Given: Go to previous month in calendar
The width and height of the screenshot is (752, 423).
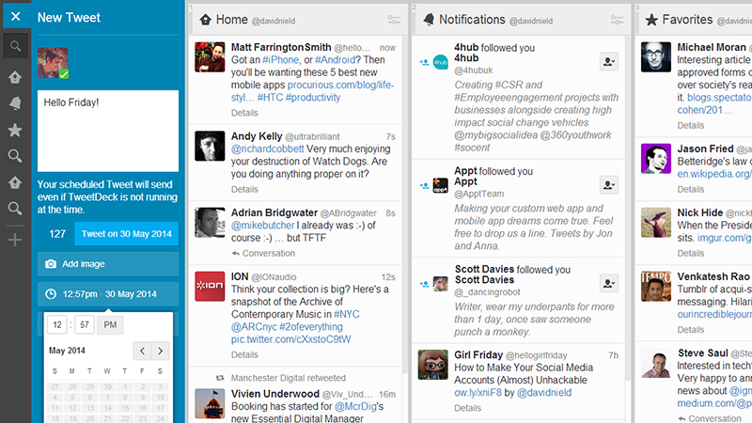Looking at the screenshot, I should [142, 351].
